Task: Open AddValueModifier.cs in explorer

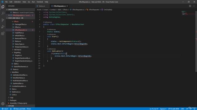Action: point(20,75)
